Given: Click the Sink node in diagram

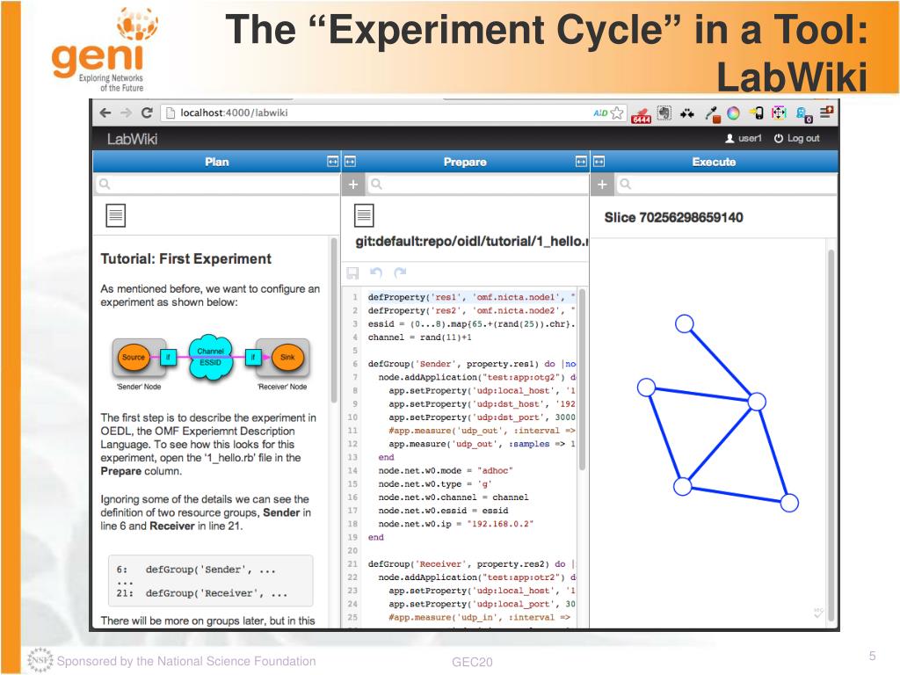Looking at the screenshot, I should click(x=287, y=357).
